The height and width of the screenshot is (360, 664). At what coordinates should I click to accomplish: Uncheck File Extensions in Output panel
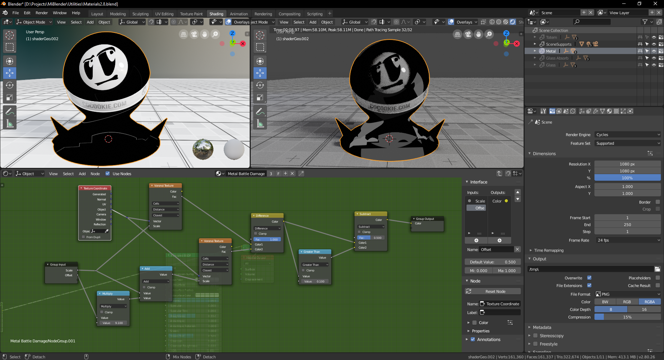coord(589,285)
